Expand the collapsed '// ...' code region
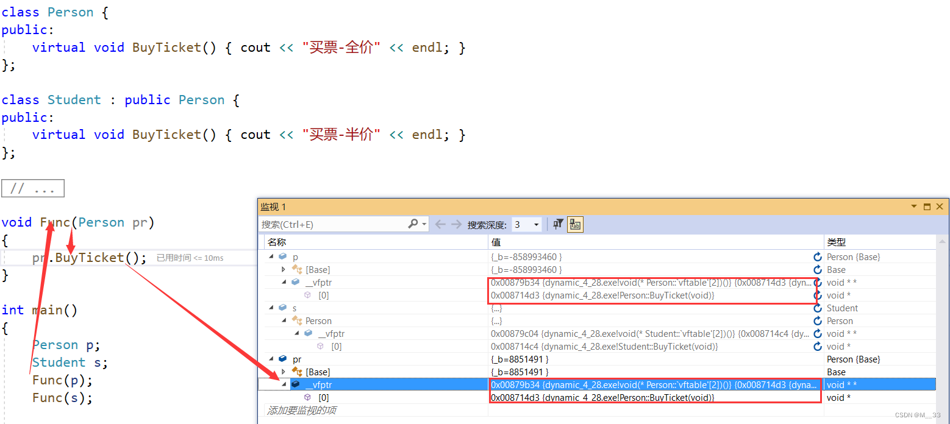This screenshot has width=950, height=424. tap(33, 189)
